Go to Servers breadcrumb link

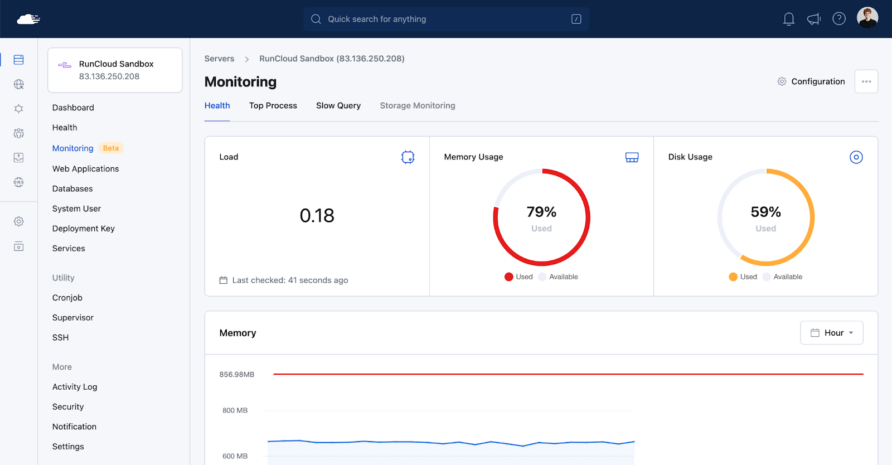pyautogui.click(x=219, y=59)
